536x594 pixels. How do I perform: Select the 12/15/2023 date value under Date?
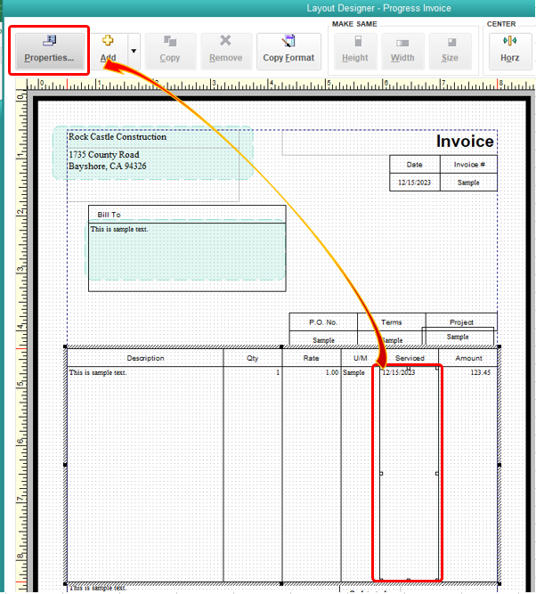point(414,183)
